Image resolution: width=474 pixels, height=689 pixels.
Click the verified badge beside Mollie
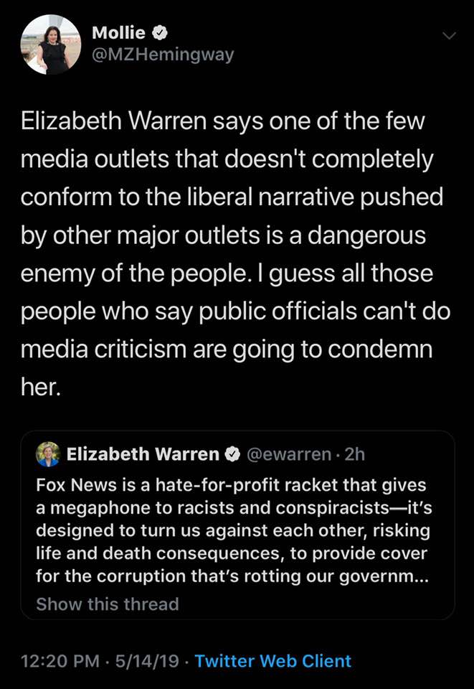[160, 32]
